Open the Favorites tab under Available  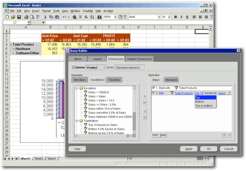pyautogui.click(x=114, y=80)
